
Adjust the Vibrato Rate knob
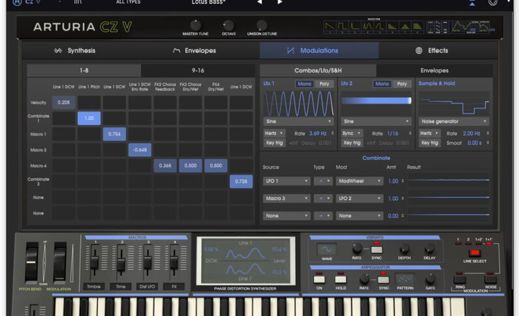(357, 248)
